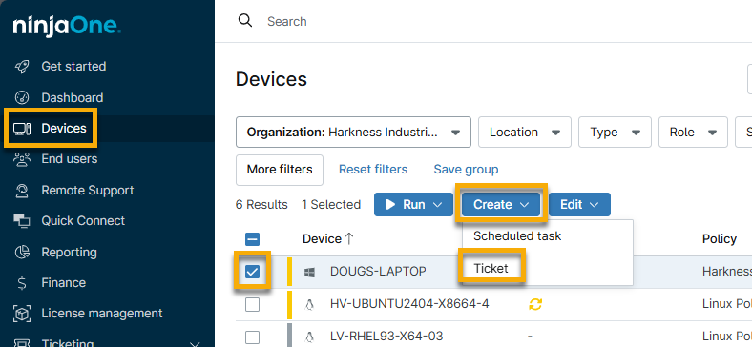The height and width of the screenshot is (347, 752).
Task: Click the More filters button
Action: tap(280, 170)
